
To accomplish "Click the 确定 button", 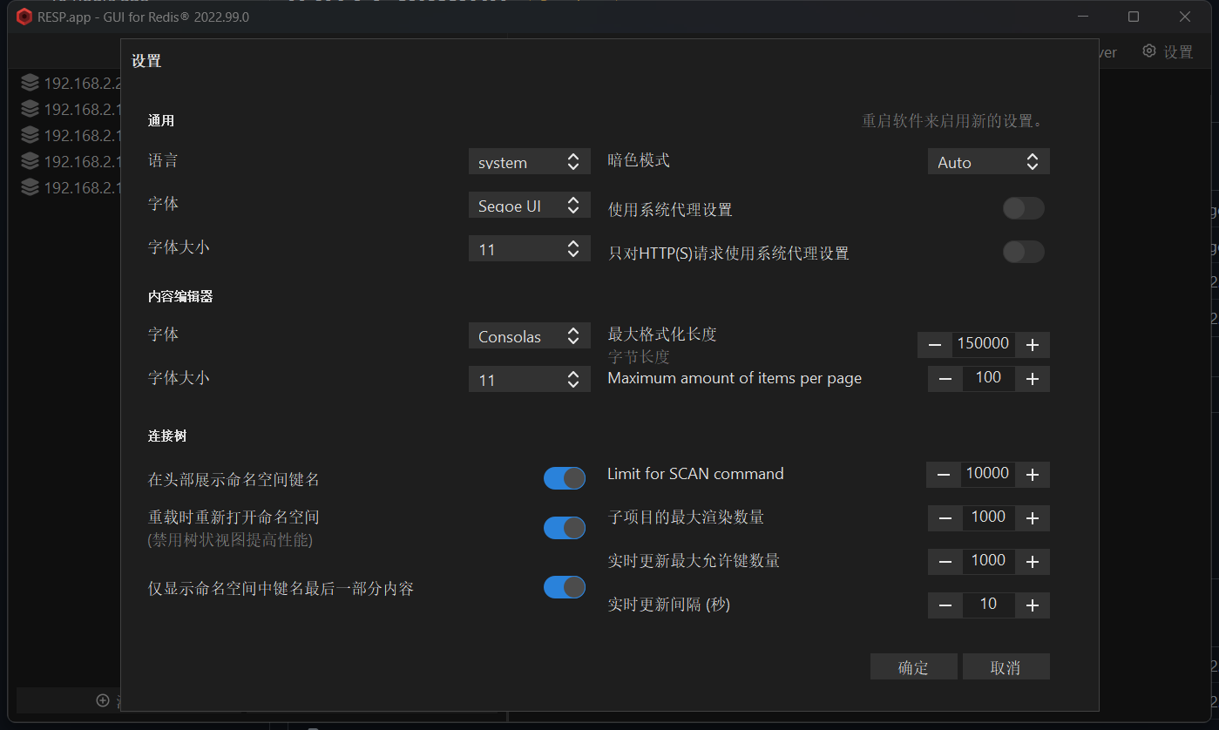I will point(913,667).
